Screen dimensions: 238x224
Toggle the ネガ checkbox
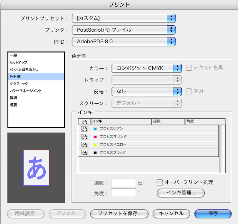189,91
